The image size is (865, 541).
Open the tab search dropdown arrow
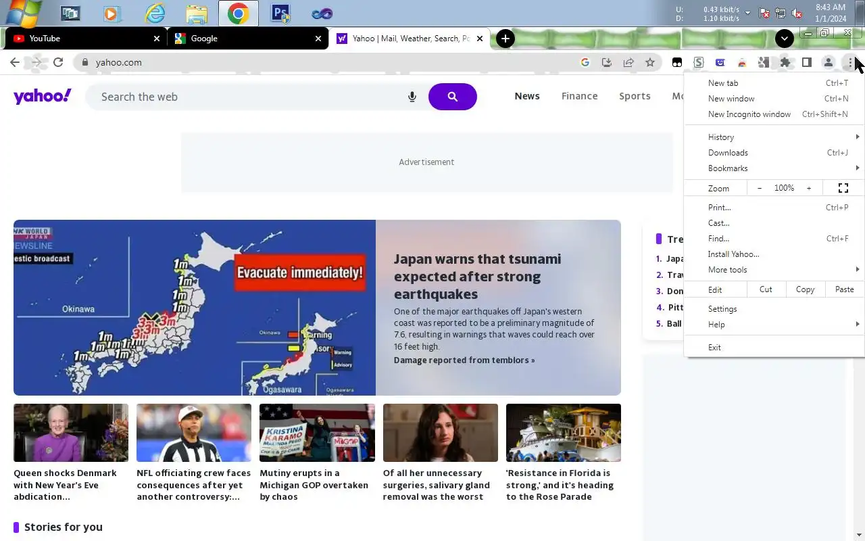click(x=784, y=39)
